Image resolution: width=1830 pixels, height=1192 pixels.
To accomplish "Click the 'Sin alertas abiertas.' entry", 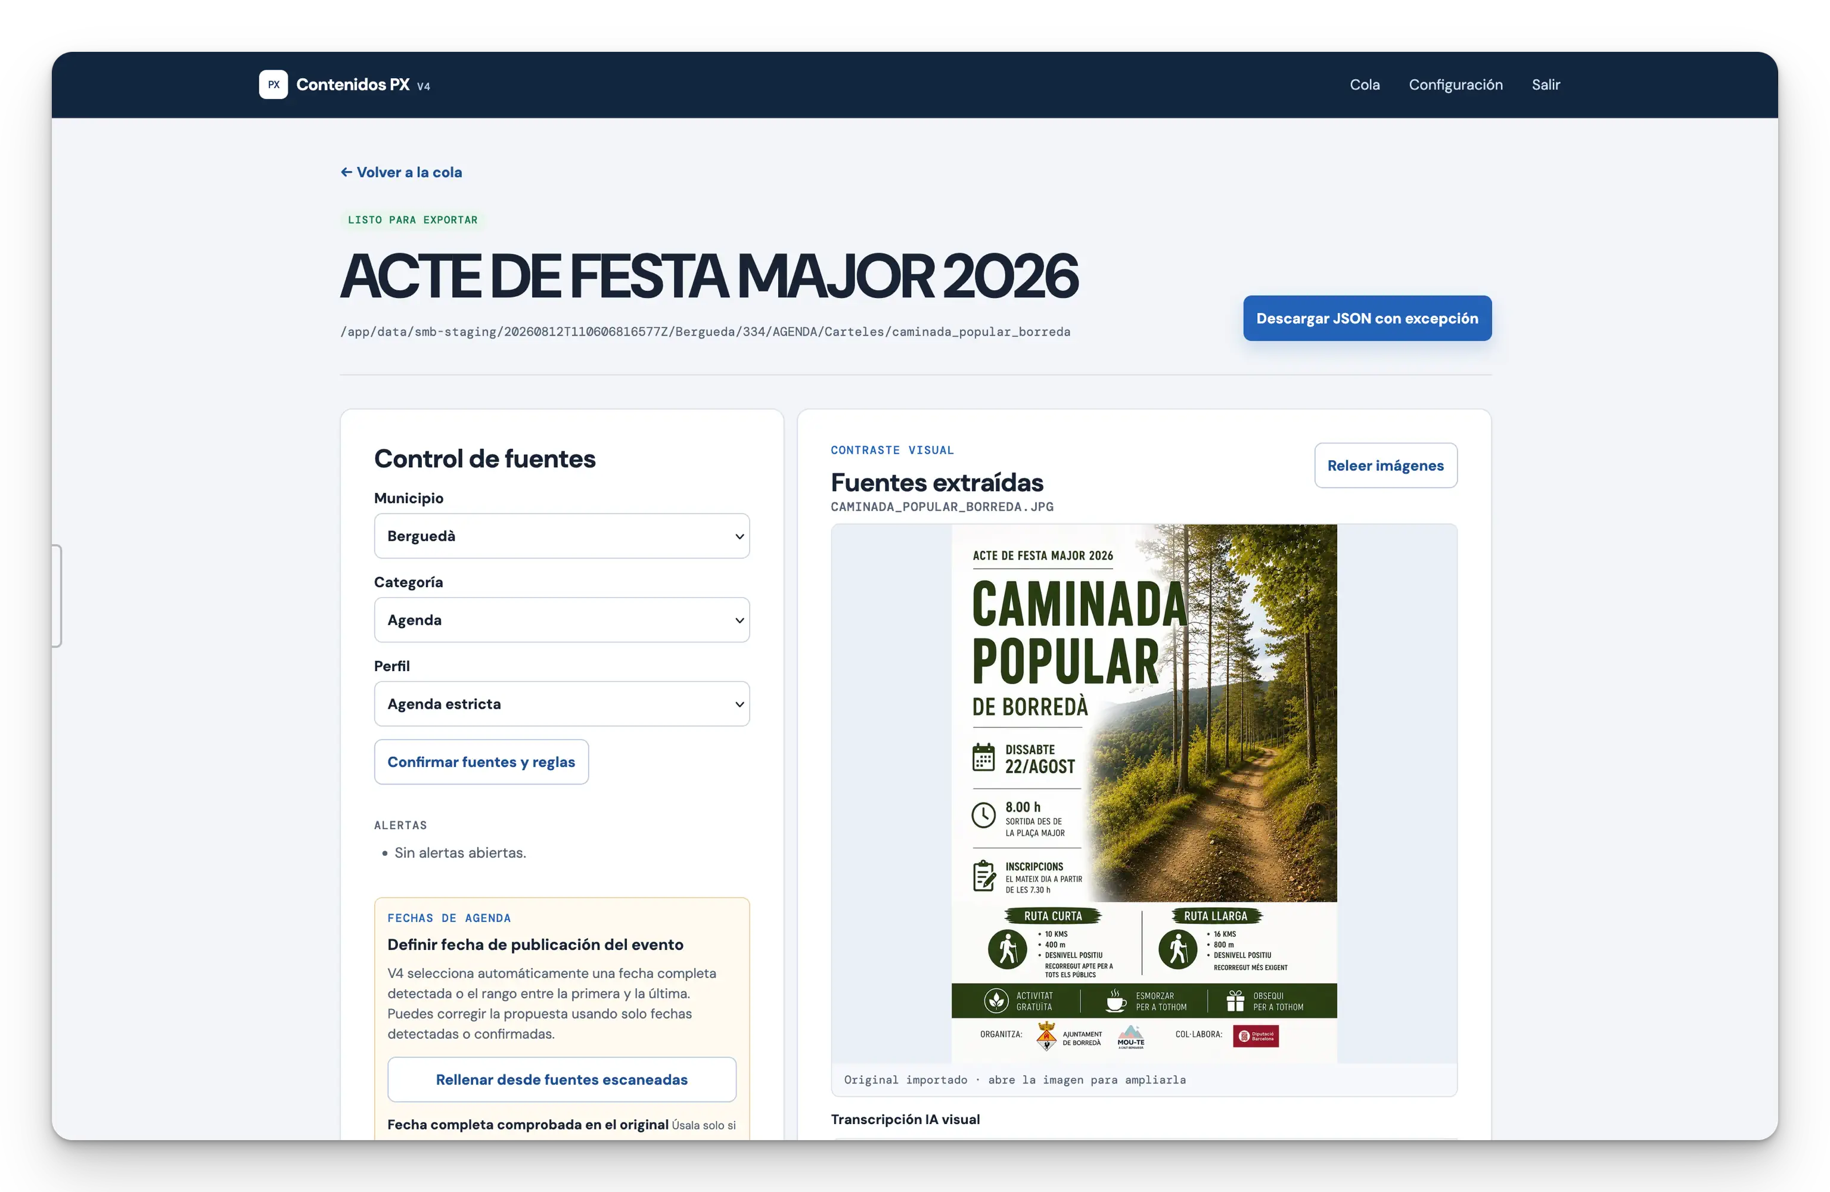I will coord(460,853).
